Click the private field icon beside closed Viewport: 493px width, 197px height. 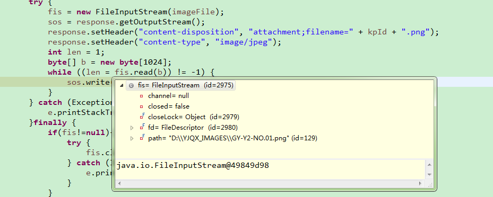click(142, 106)
